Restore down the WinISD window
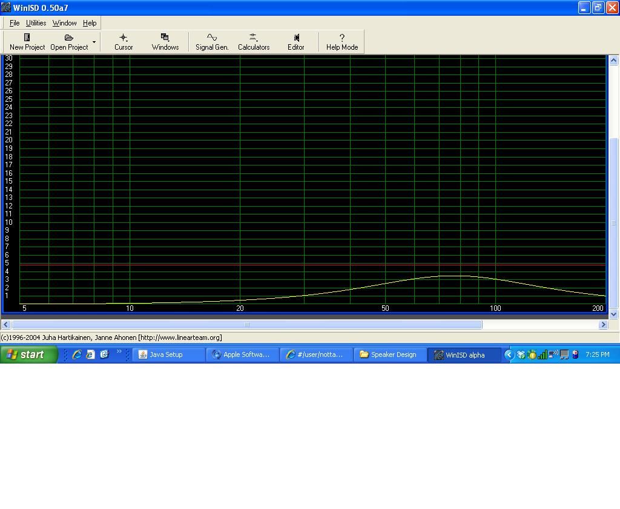The width and height of the screenshot is (620, 509). pyautogui.click(x=598, y=7)
